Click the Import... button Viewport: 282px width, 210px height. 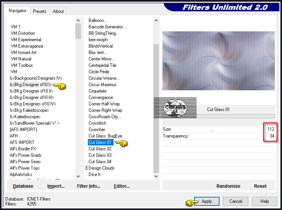coord(56,186)
